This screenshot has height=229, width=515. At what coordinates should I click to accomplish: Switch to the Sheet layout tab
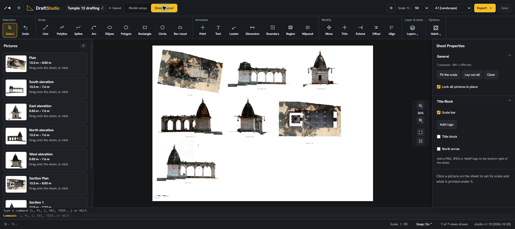(164, 8)
